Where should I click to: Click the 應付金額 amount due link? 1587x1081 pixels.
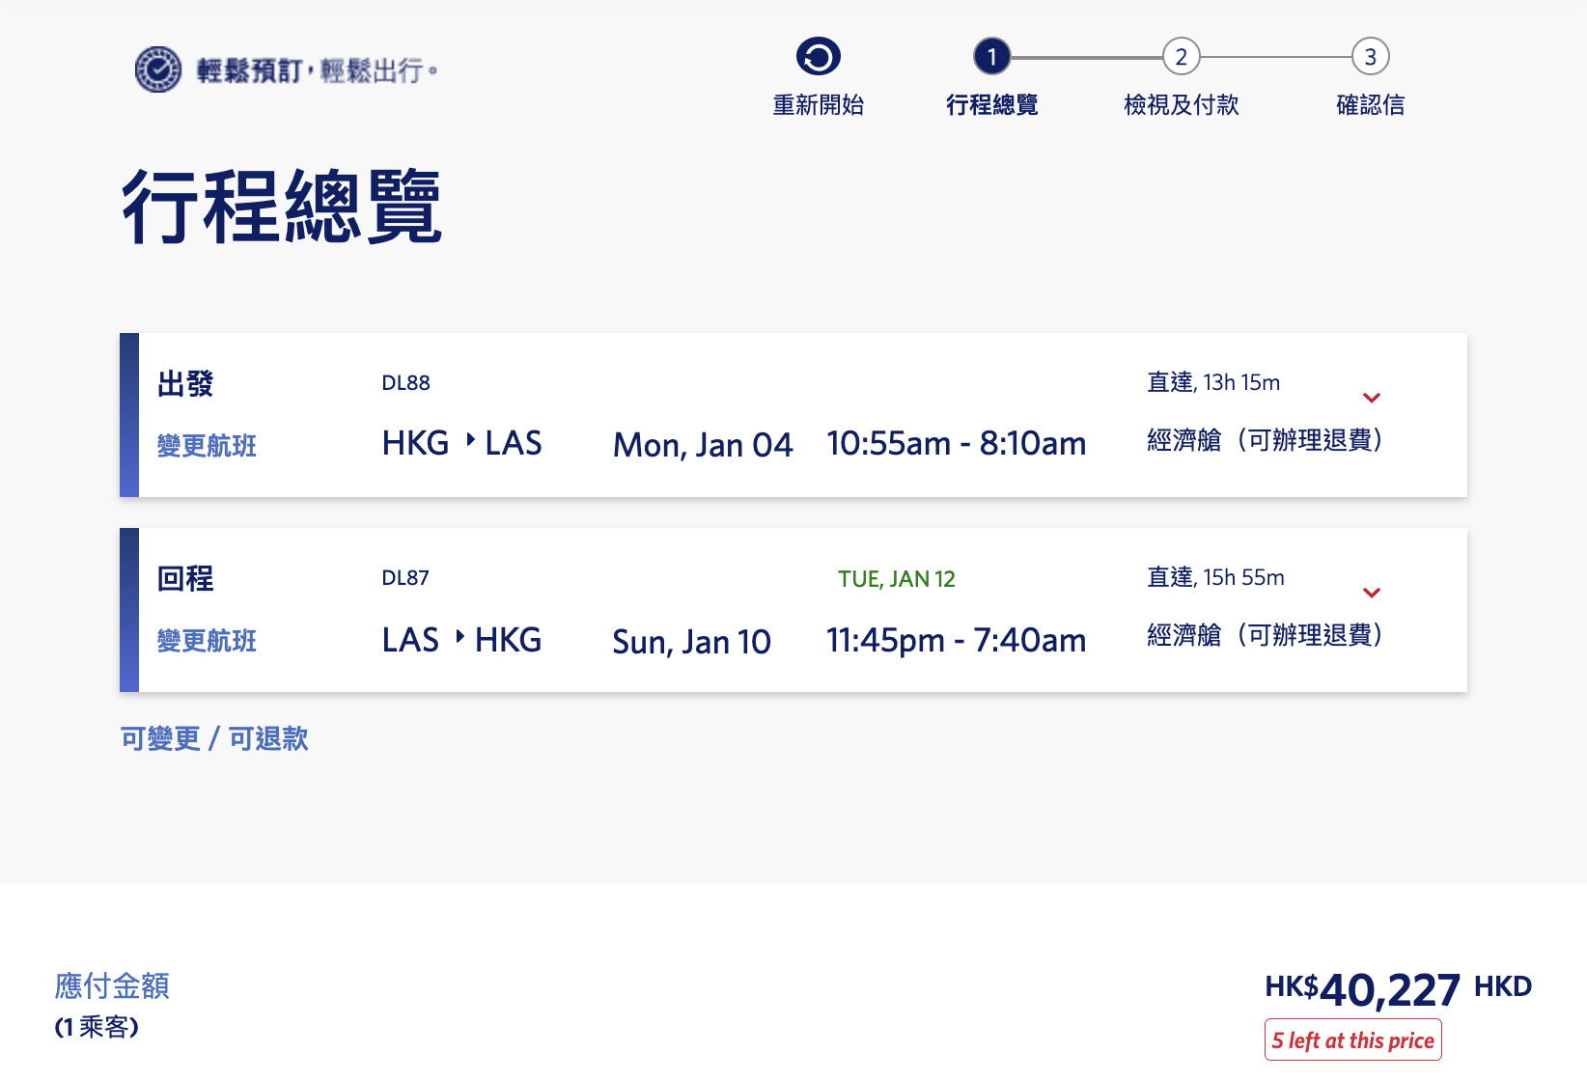click(x=112, y=985)
